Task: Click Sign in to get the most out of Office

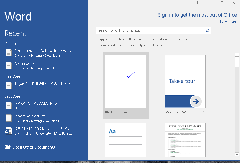Action: 197,15
